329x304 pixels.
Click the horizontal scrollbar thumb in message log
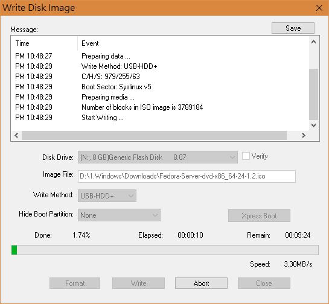154,136
